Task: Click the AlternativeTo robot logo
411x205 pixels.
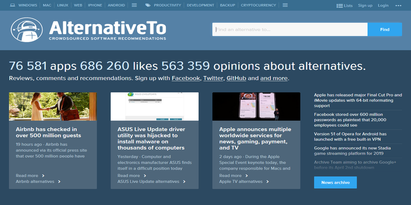Action: 27,30
